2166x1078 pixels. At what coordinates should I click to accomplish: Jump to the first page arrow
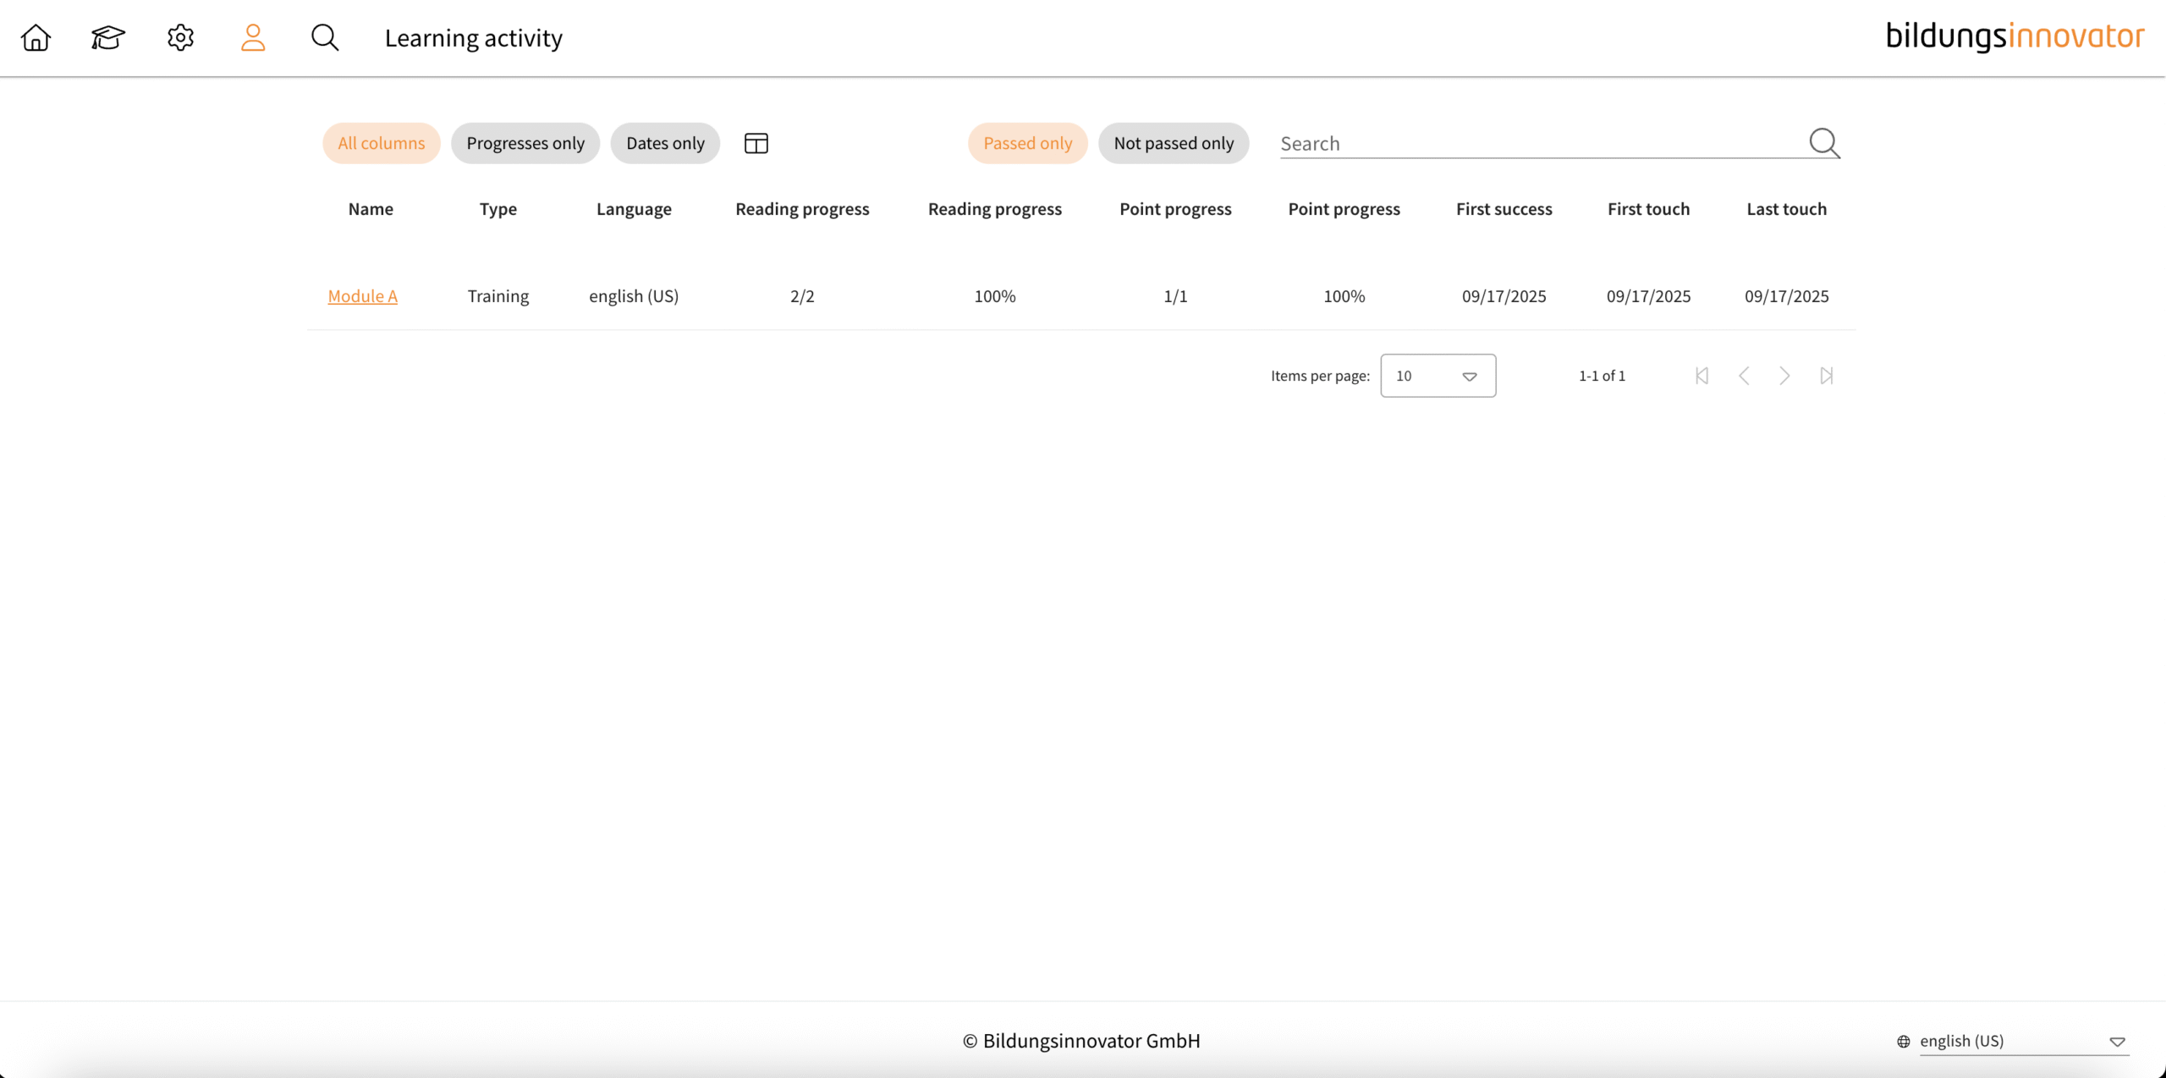1701,376
